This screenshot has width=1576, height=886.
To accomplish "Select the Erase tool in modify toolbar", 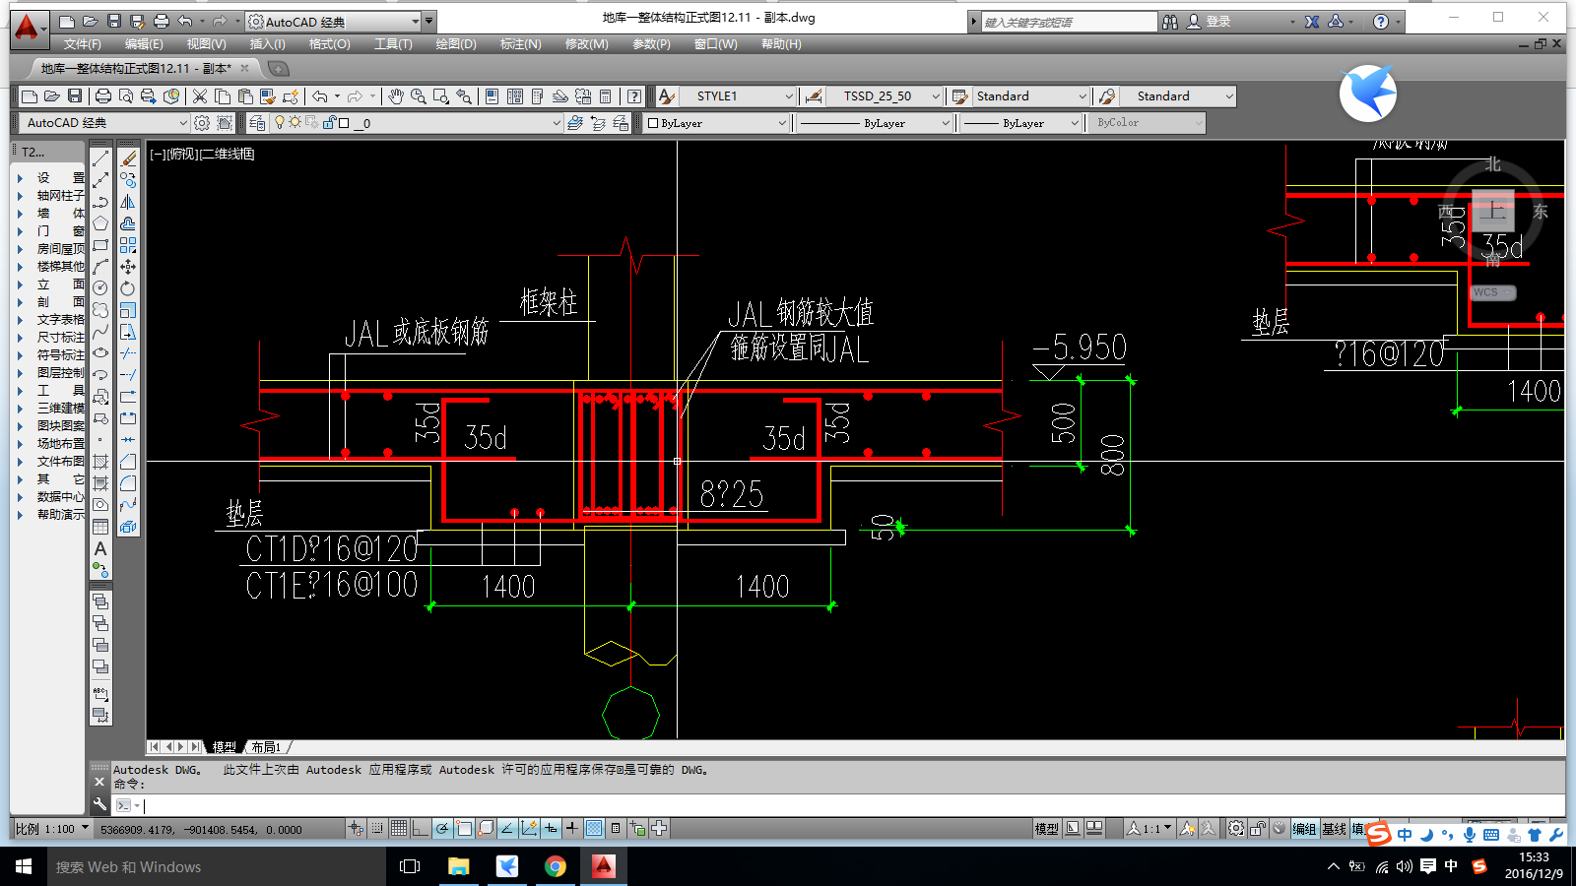I will 128,158.
